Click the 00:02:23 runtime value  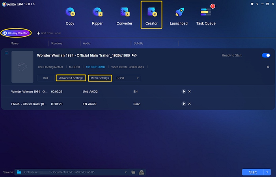57,92
